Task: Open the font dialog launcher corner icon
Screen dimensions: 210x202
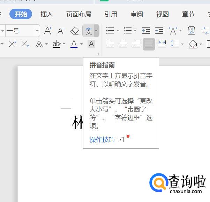Action: pos(98,54)
